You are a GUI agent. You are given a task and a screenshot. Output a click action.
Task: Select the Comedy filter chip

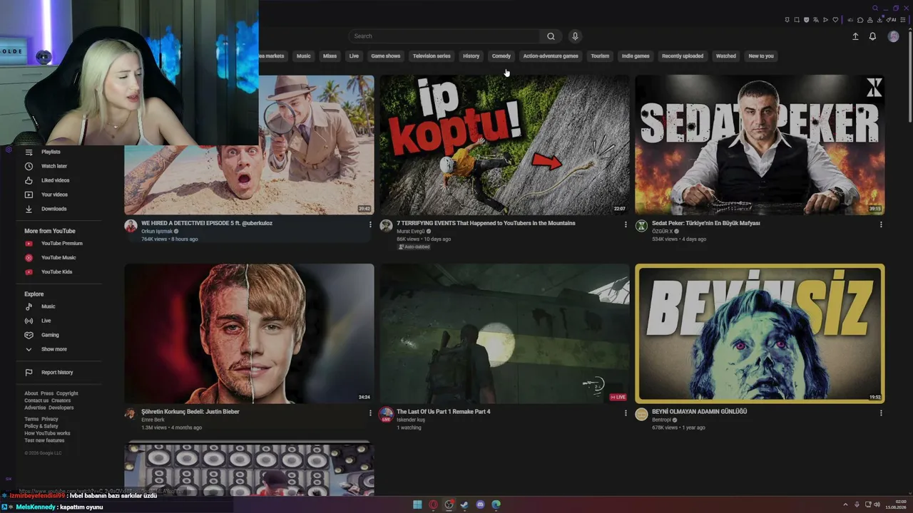coord(501,56)
